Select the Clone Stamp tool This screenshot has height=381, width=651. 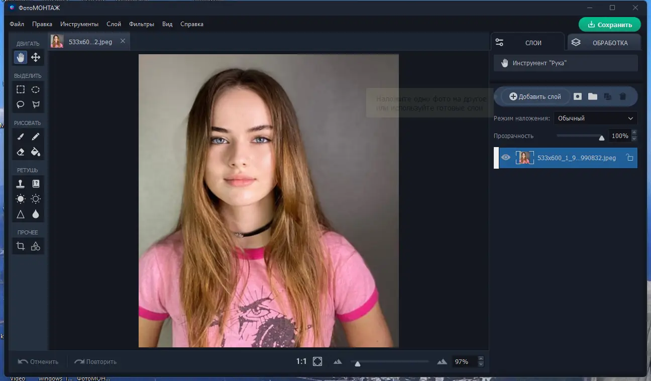(x=21, y=184)
